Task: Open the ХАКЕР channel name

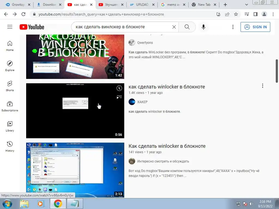Action: [x=142, y=102]
